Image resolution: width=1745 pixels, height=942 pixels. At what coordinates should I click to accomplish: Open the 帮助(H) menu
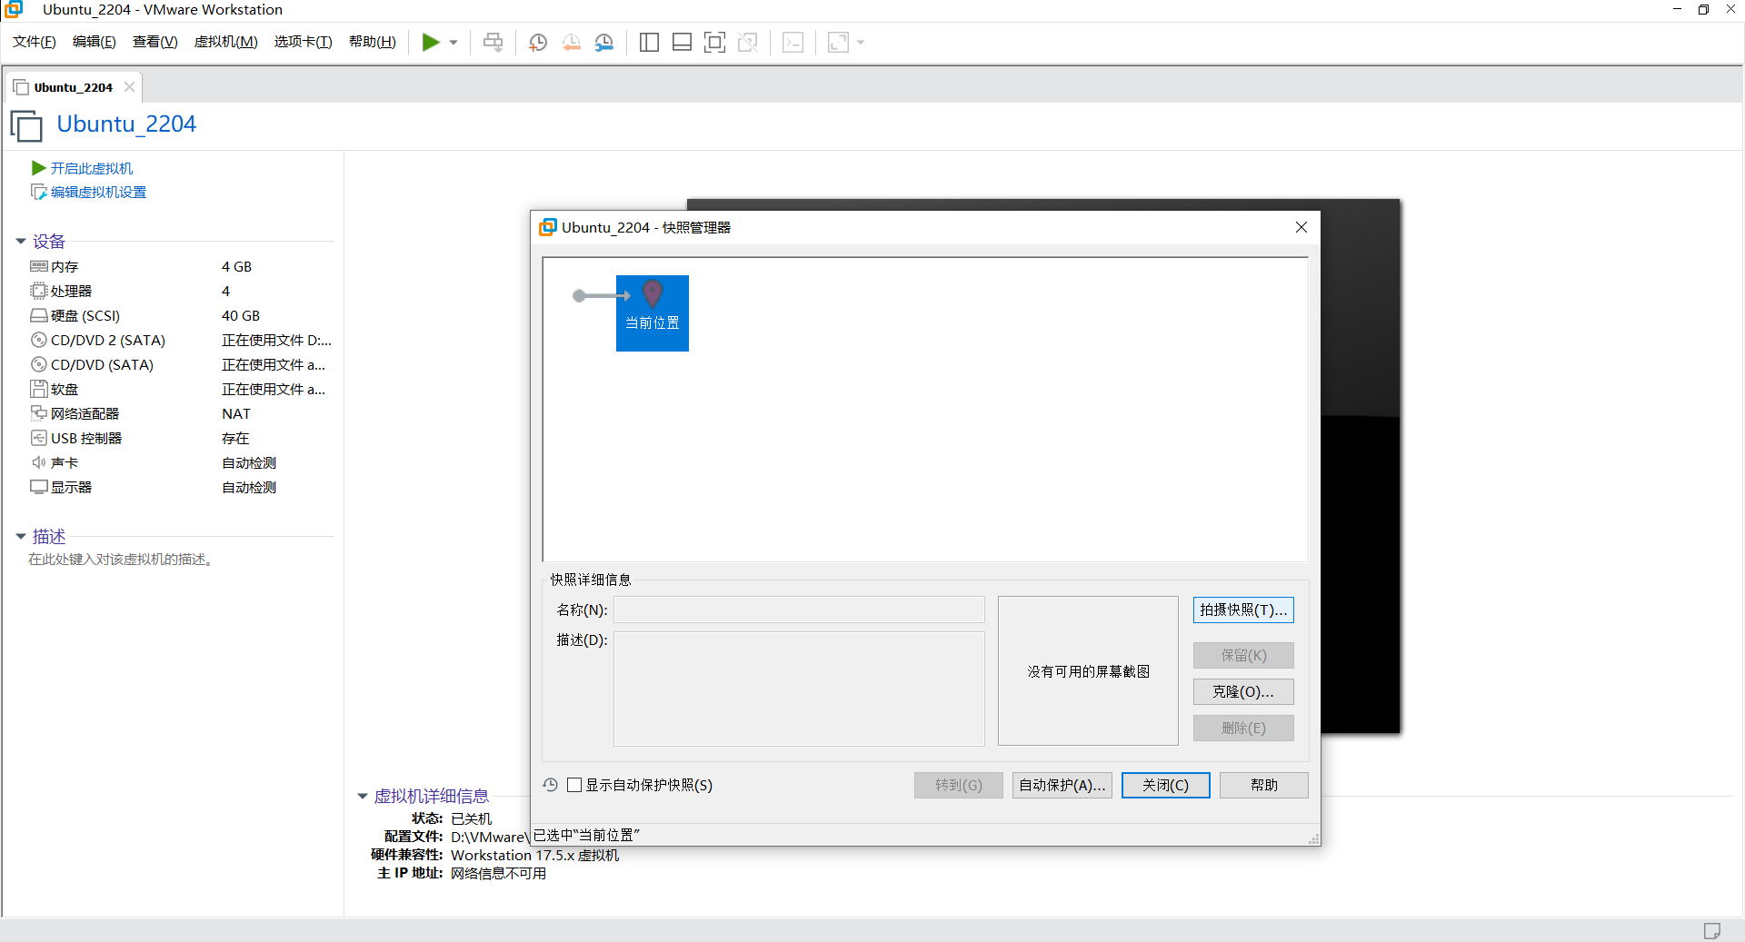click(373, 42)
